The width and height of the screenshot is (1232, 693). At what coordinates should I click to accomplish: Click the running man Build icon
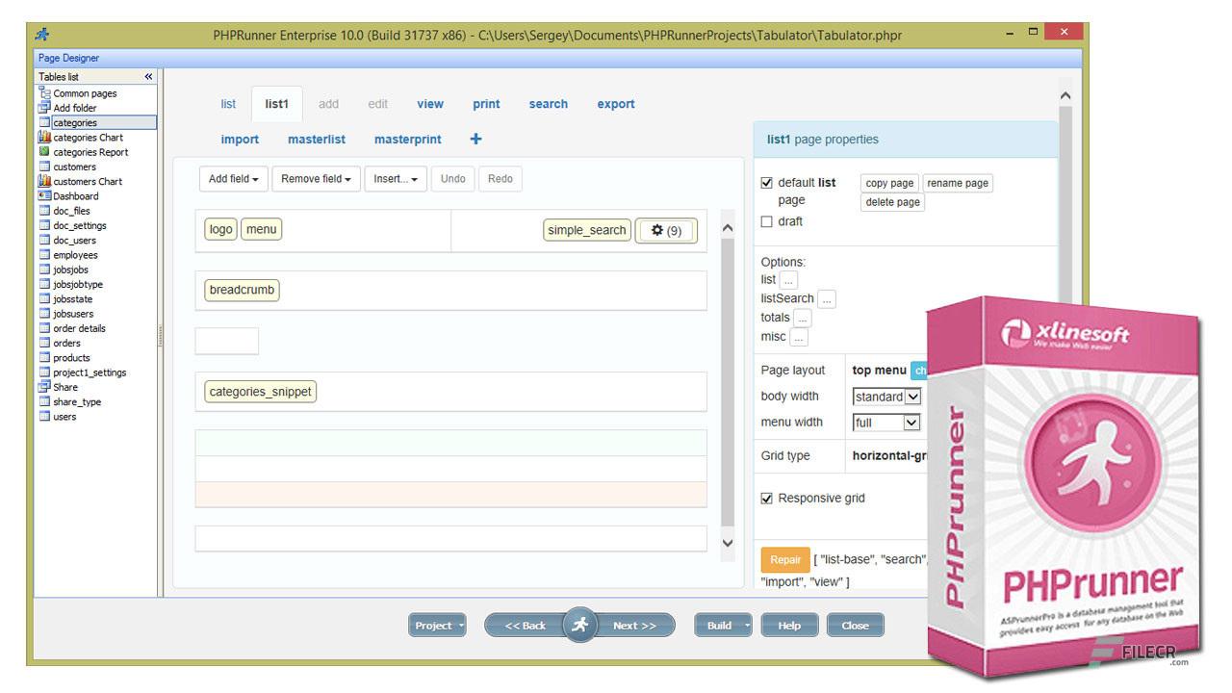coord(579,625)
